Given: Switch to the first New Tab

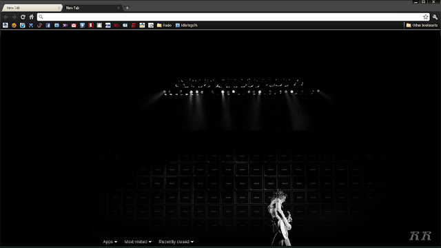Looking at the screenshot, I should click(x=32, y=8).
